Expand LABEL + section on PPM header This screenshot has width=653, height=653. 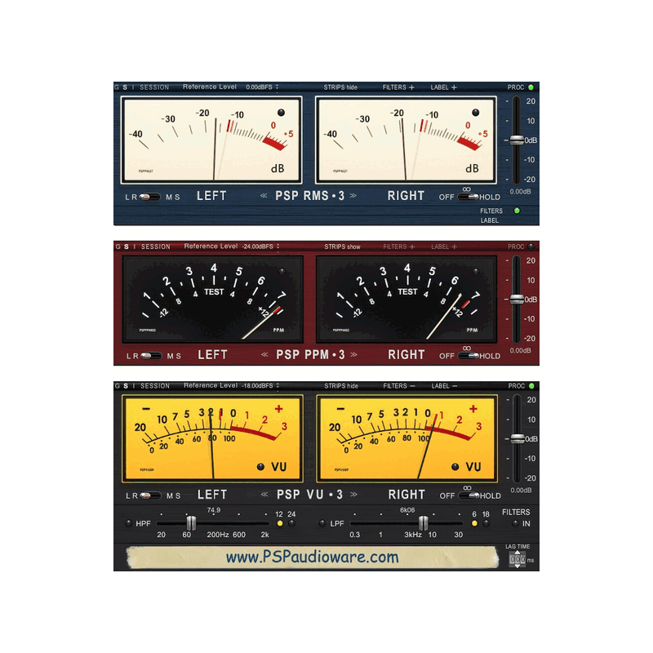point(444,247)
